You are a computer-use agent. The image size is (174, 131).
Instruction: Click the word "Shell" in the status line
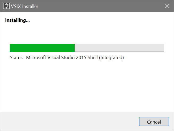(93, 58)
